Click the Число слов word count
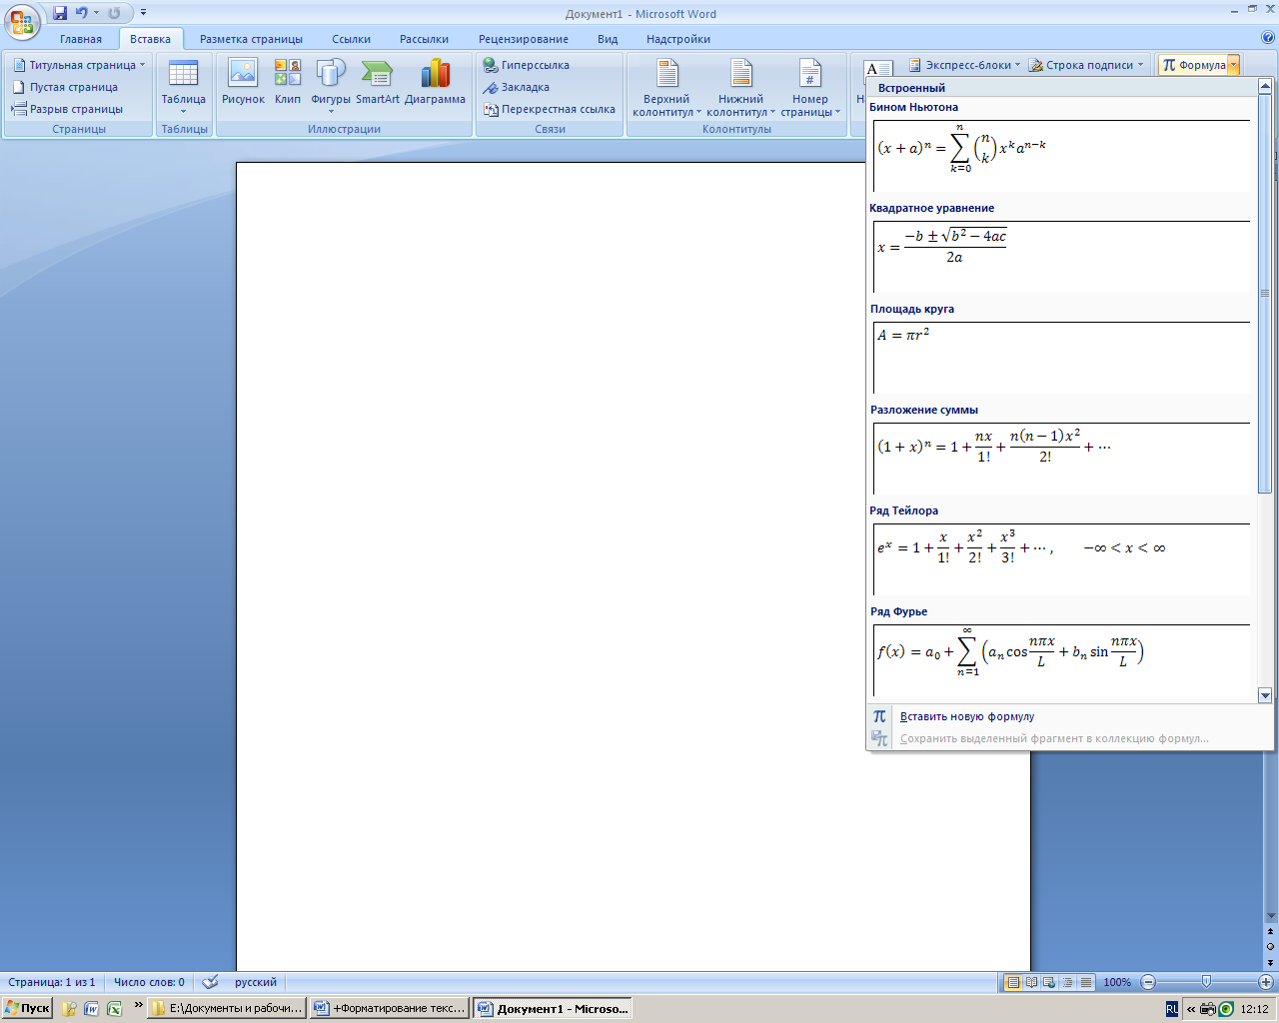Image resolution: width=1279 pixels, height=1023 pixels. 149,982
